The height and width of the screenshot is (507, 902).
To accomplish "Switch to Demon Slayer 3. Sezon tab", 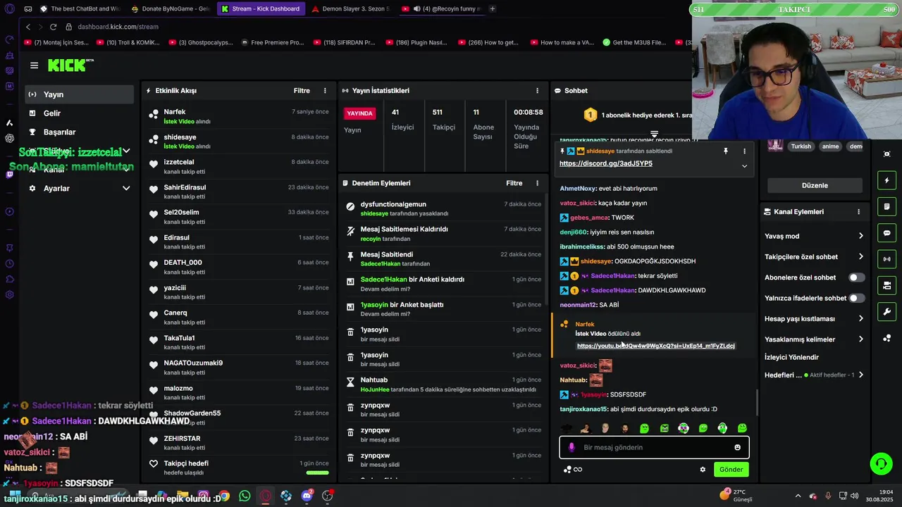I will coord(350,8).
